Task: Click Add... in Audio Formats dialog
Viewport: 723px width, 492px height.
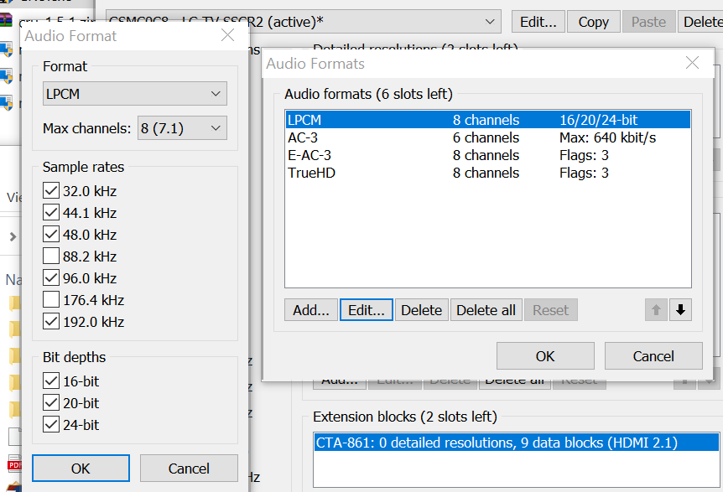Action: (x=311, y=310)
